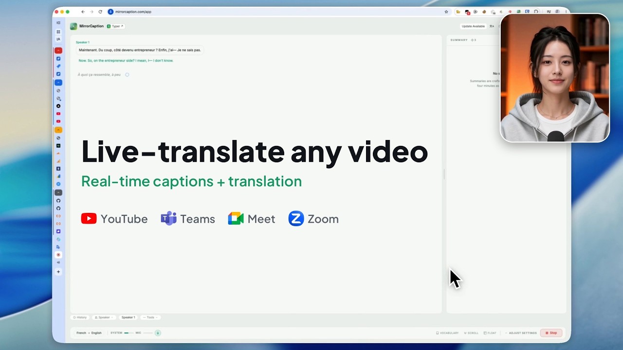Click the browser forward arrow
The image size is (623, 350).
click(x=92, y=12)
